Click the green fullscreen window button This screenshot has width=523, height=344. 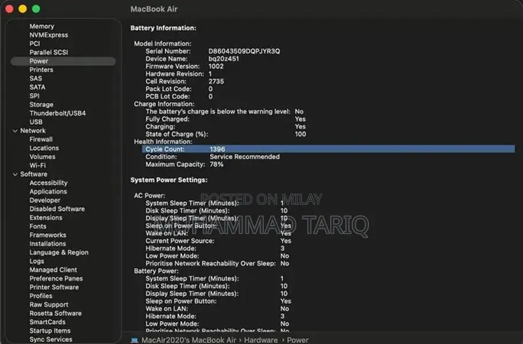point(36,9)
